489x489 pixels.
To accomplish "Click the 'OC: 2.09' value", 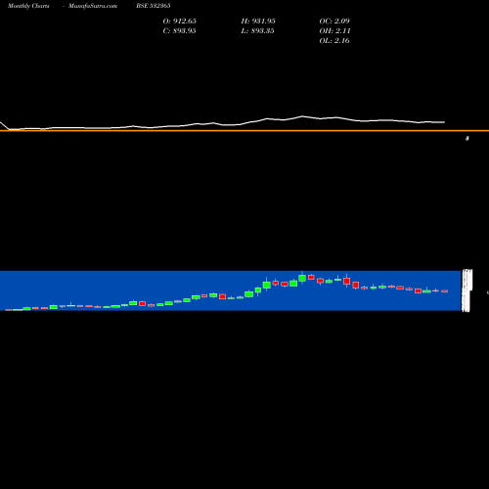I will (334, 21).
